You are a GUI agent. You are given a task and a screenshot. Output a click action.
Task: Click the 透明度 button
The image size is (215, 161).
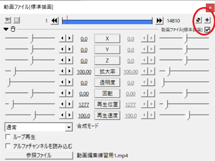coord(107,83)
